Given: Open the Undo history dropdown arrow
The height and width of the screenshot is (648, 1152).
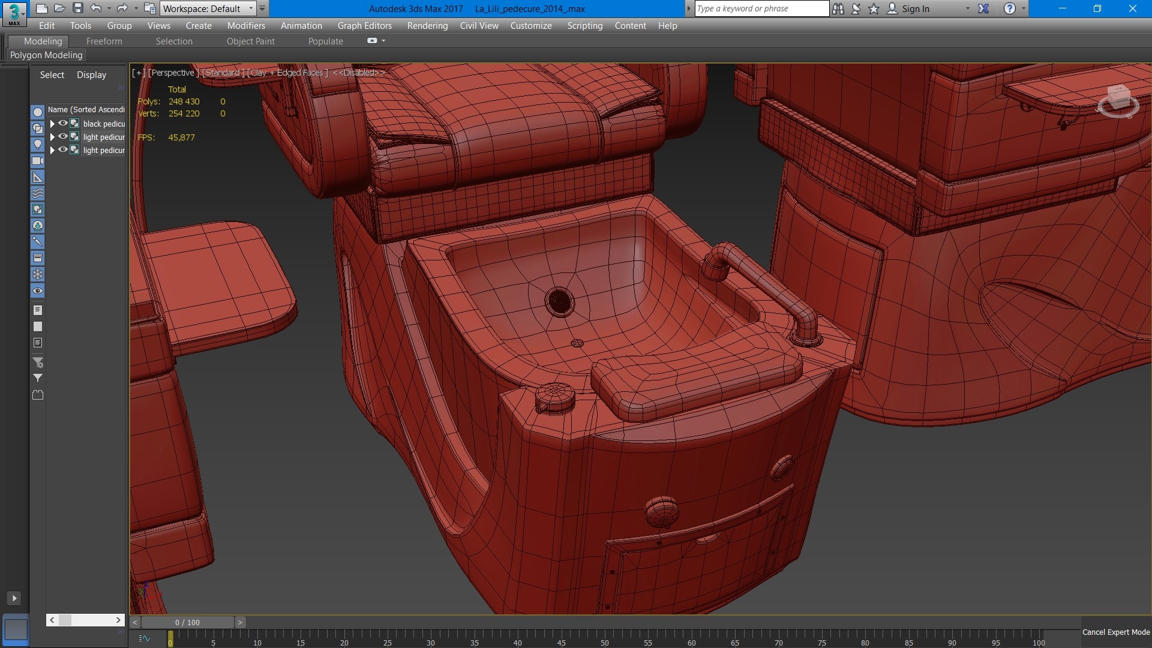Looking at the screenshot, I should (x=109, y=8).
